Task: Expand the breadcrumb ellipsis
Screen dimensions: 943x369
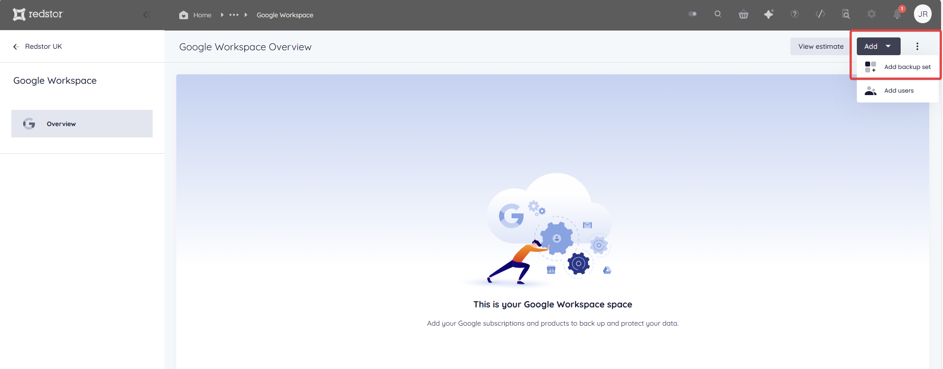Action: [234, 15]
